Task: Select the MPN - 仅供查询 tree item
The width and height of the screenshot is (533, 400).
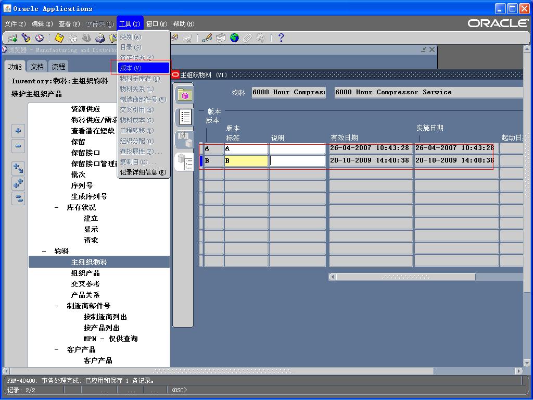Action: pyautogui.click(x=110, y=339)
